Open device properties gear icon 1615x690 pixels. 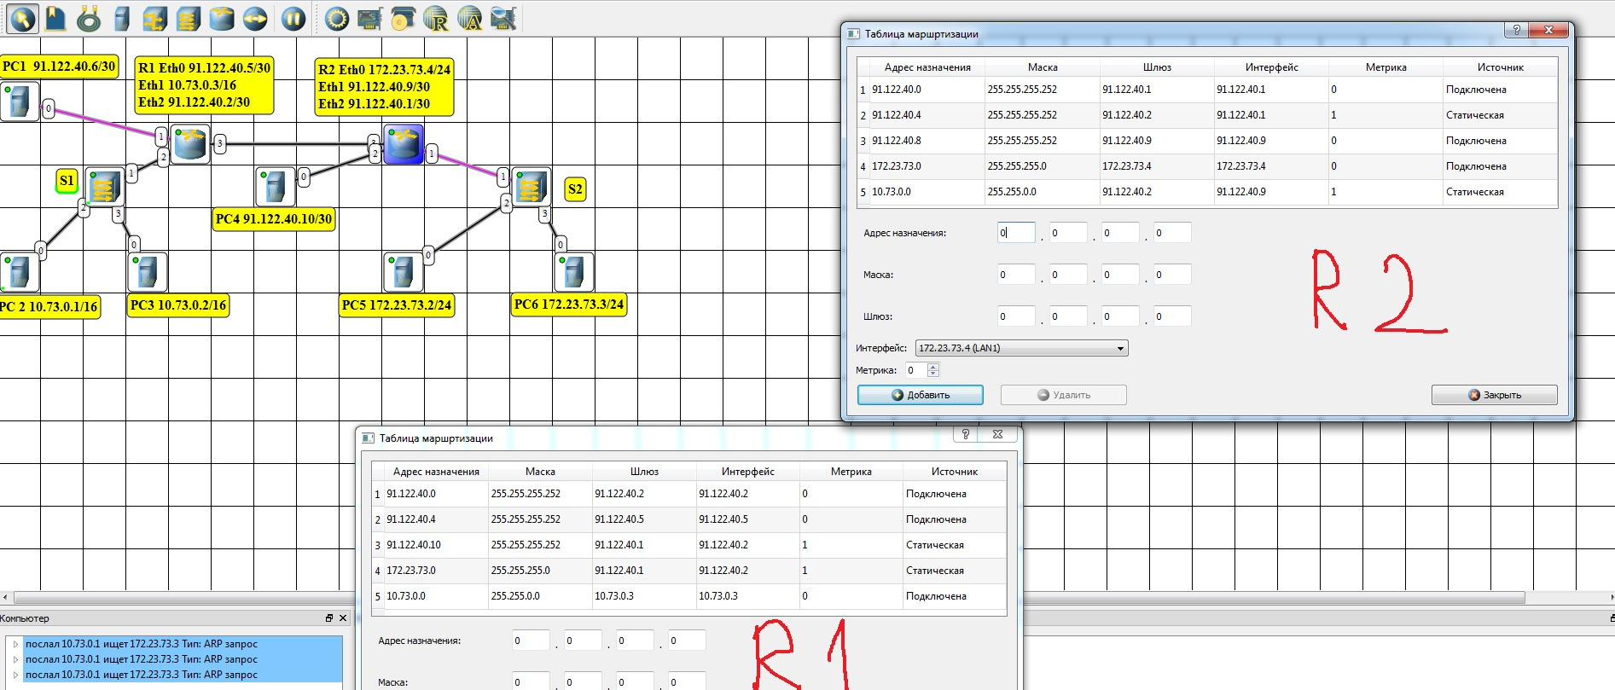pyautogui.click(x=337, y=18)
